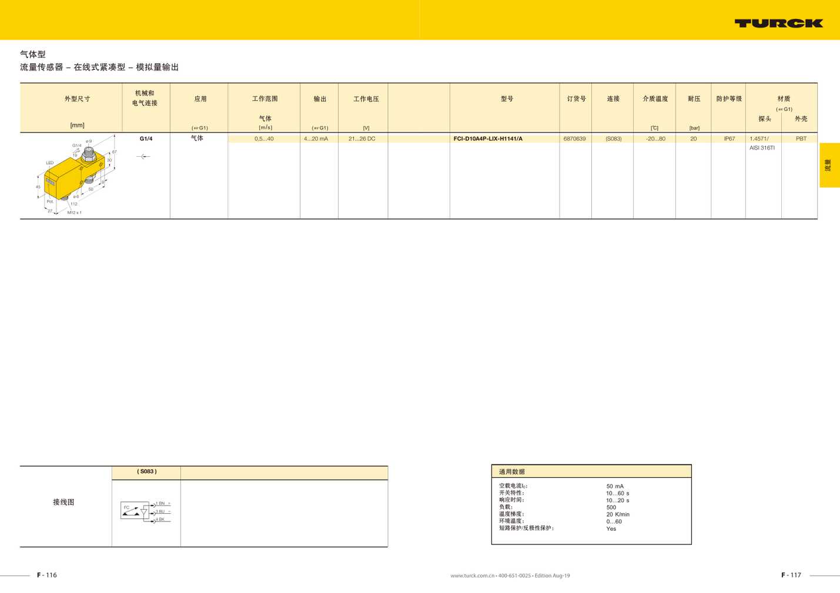
Task: Click the 接线图 label
Action: click(x=63, y=502)
